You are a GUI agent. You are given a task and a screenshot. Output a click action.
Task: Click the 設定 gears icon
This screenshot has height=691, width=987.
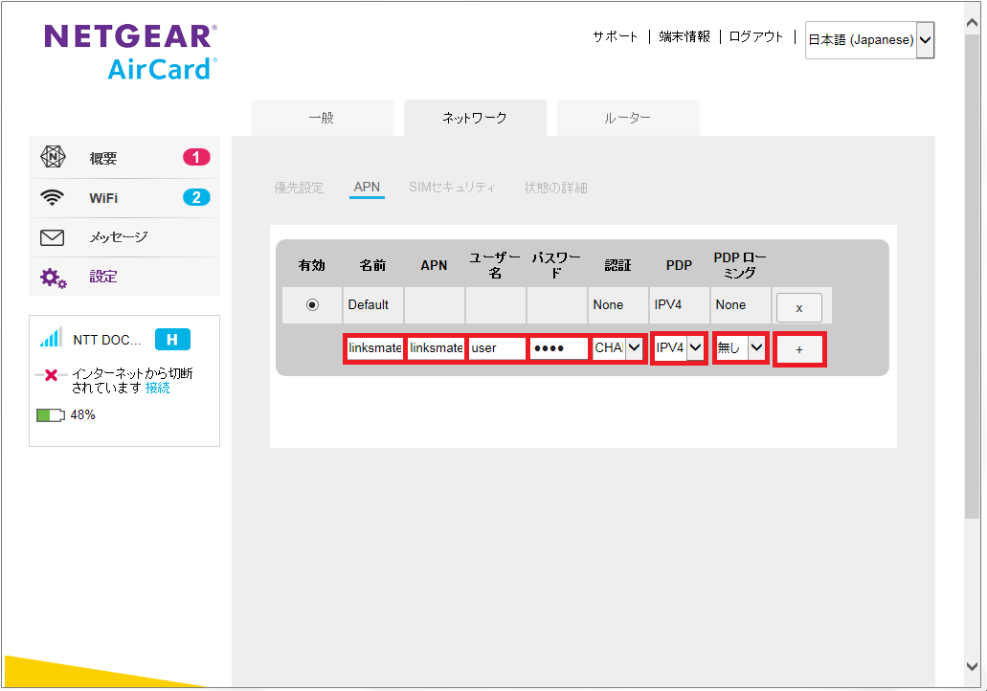pos(53,277)
